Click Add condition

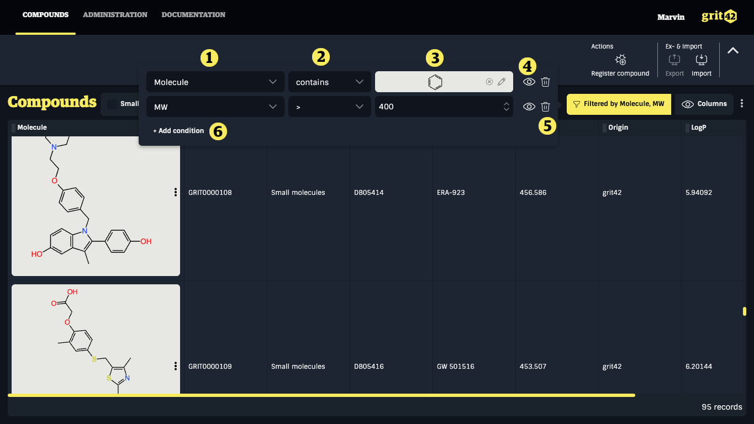[178, 131]
